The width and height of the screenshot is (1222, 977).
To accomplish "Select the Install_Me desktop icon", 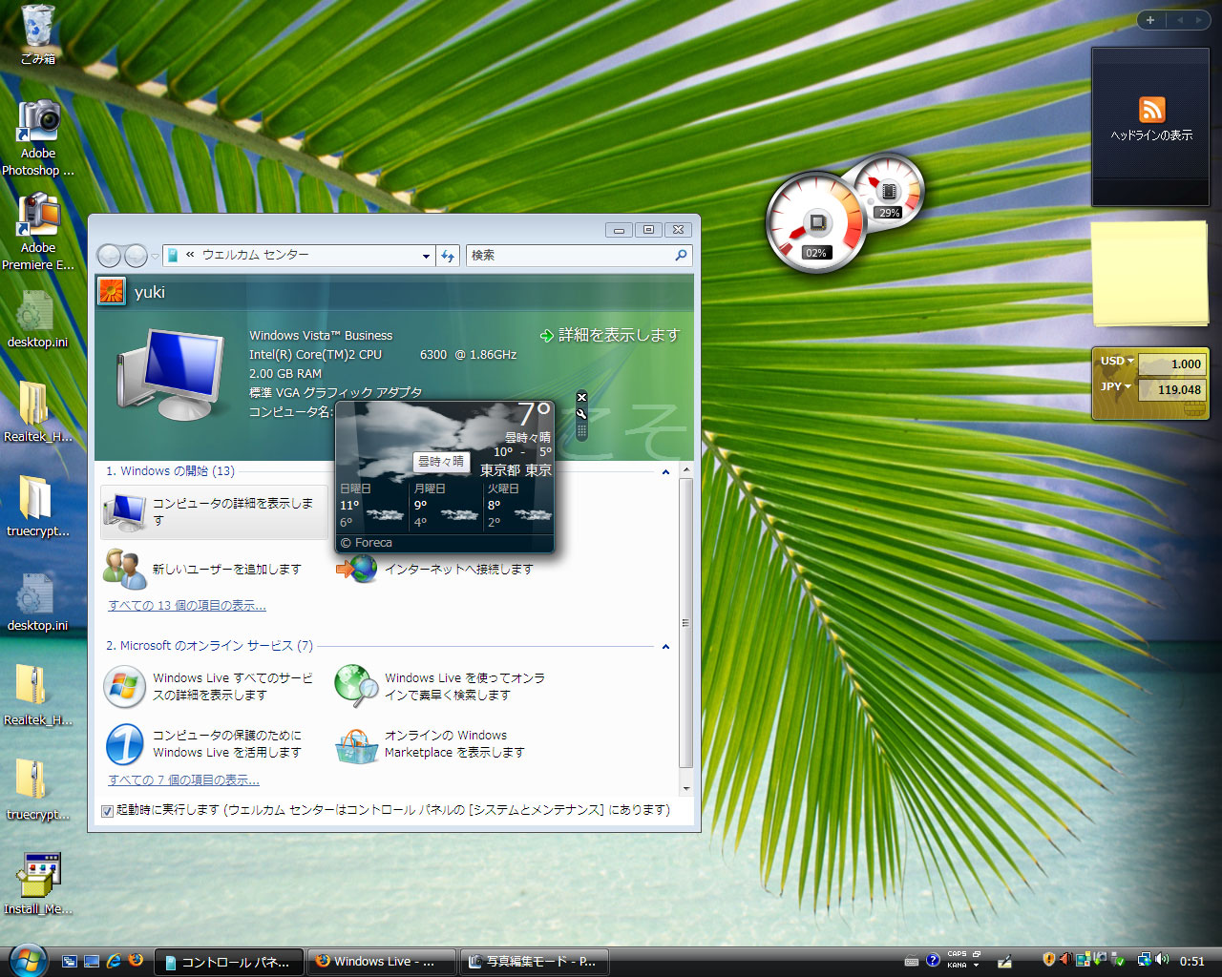I will (38, 883).
